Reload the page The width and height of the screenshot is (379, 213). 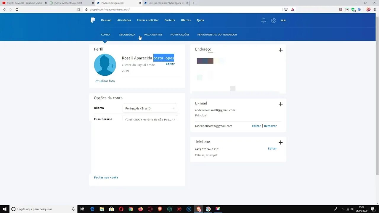point(17,9)
